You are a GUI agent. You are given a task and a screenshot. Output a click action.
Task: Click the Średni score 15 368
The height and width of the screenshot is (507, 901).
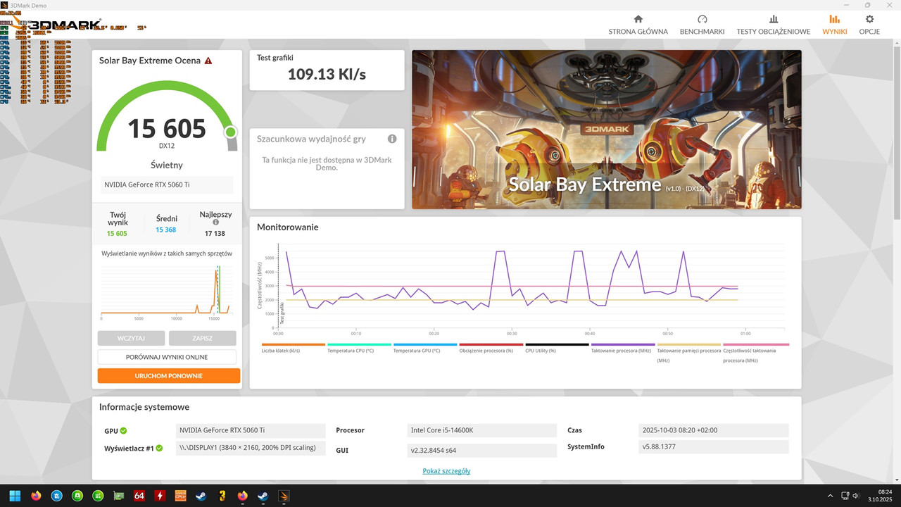click(166, 230)
